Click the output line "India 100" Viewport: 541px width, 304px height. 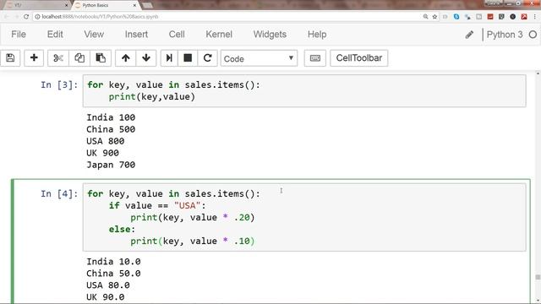pyautogui.click(x=111, y=117)
